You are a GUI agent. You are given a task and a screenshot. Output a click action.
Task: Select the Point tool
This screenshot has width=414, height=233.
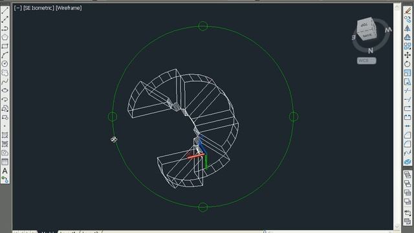click(x=5, y=126)
